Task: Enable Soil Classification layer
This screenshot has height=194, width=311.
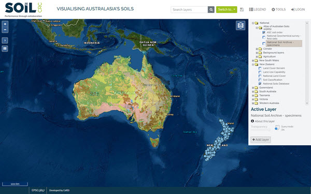Action: click(x=260, y=80)
